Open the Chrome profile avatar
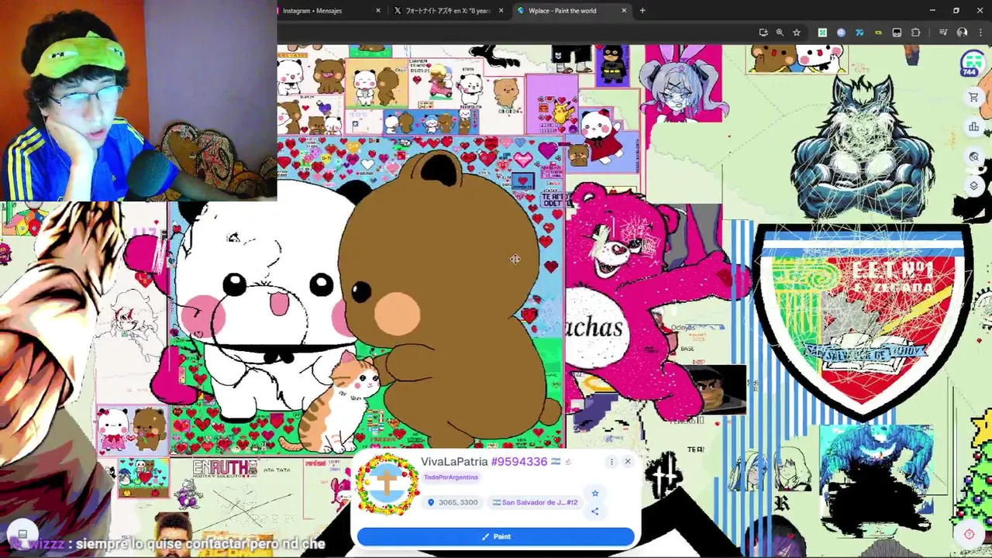Viewport: 992px width, 558px height. (962, 33)
